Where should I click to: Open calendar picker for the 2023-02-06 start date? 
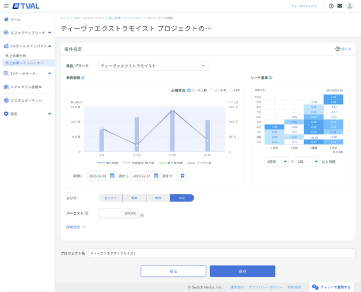pos(112,176)
